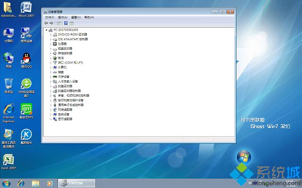This screenshot has width=302, height=188.
Task: Click the blue Help question-mark toolbar icon
Action: coord(66,23)
